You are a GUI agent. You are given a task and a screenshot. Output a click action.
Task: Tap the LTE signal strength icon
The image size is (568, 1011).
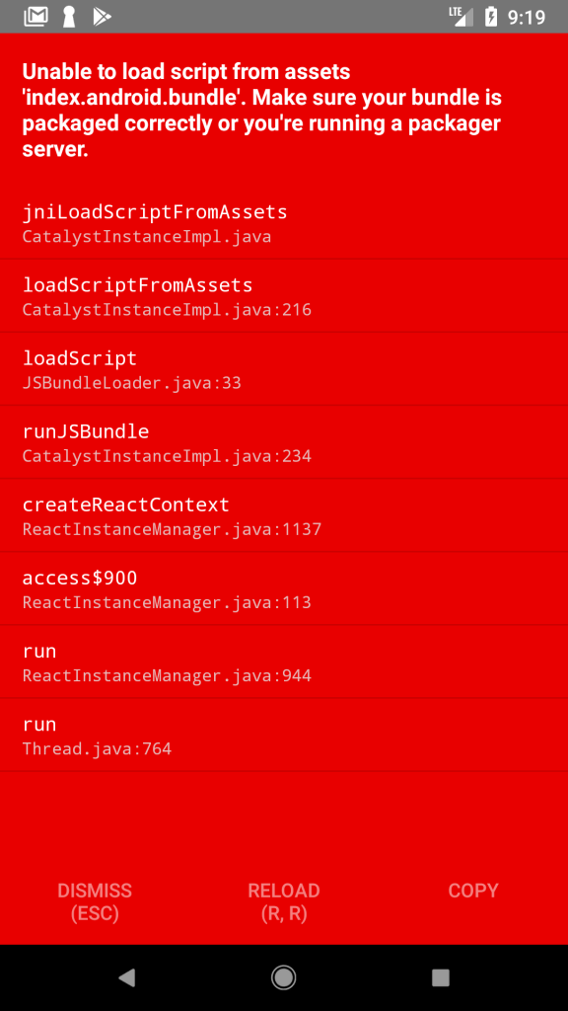pos(461,17)
